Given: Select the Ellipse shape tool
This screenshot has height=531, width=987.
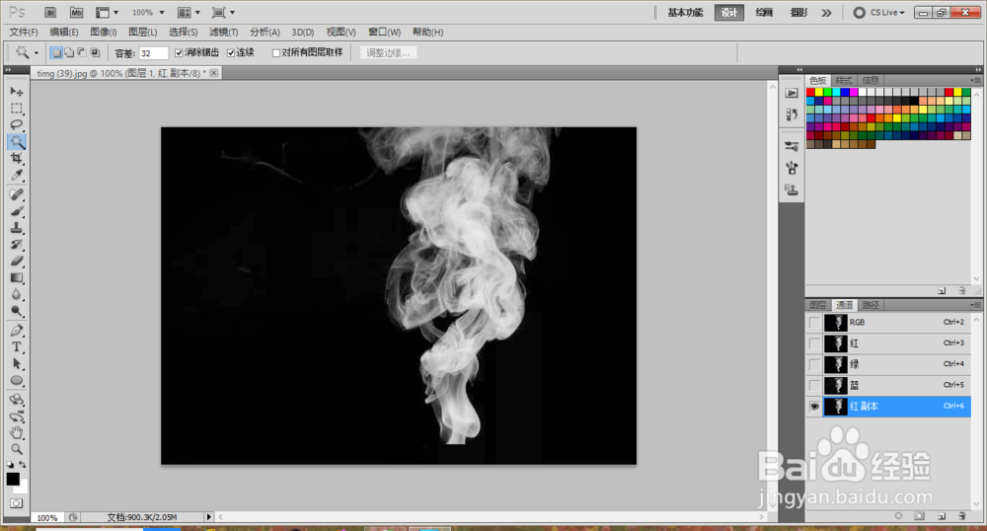Looking at the screenshot, I should point(17,381).
